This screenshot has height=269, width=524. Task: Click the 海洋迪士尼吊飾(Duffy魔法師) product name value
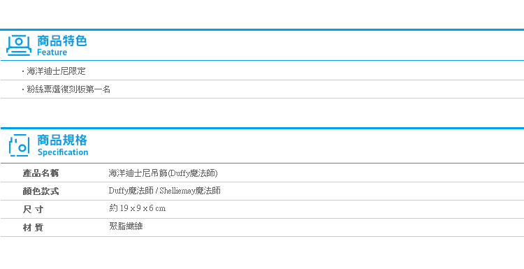(x=163, y=173)
